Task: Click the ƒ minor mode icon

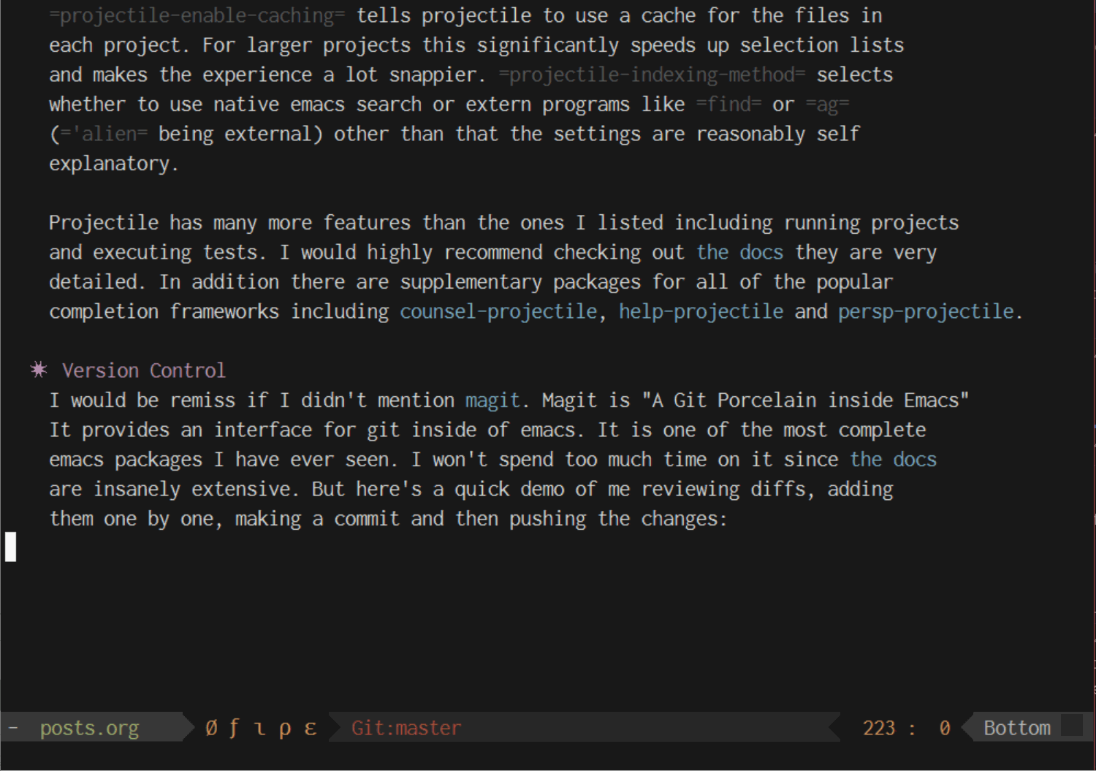Action: [x=234, y=728]
